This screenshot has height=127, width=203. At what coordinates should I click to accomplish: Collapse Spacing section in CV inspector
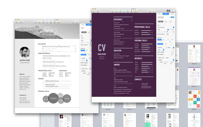click(158, 47)
